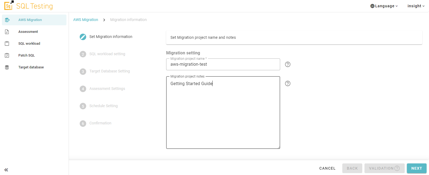
Task: Open help for Migration project notes
Action: point(288,83)
